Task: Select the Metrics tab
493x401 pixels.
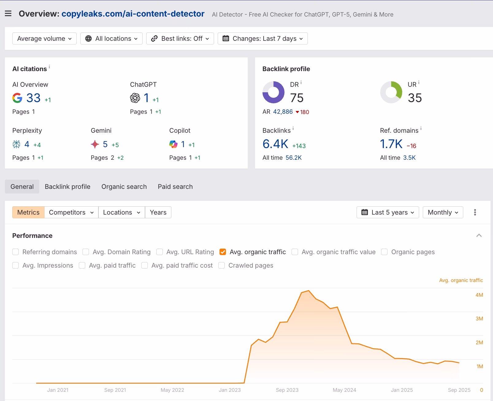Action: [29, 212]
